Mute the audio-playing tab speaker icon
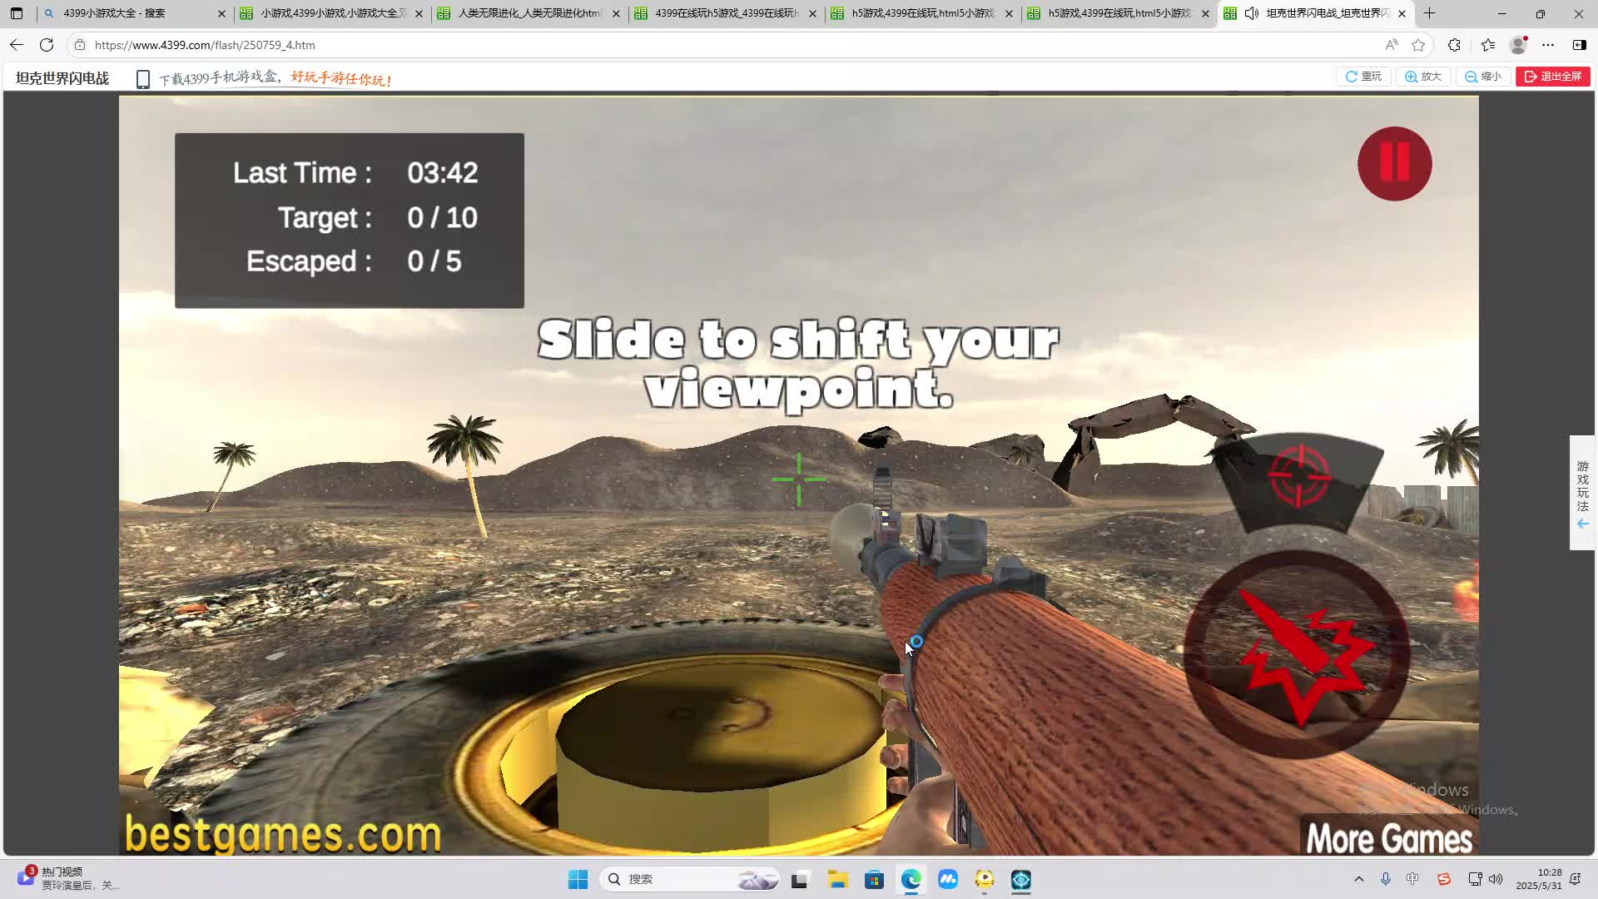 point(1251,13)
